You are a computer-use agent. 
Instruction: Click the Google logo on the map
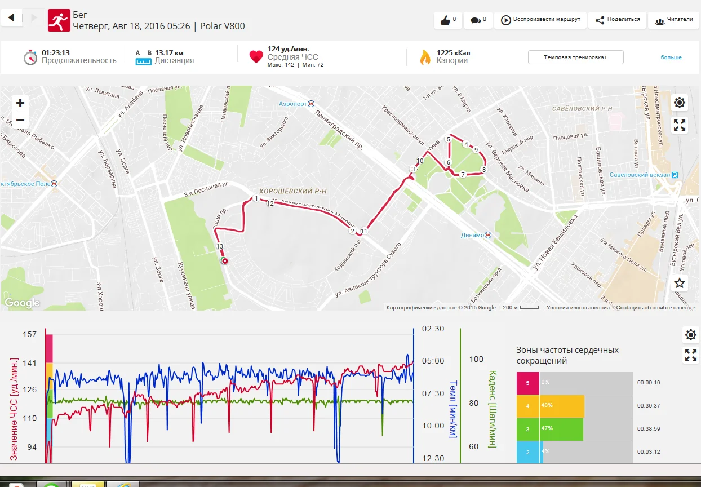coord(22,303)
